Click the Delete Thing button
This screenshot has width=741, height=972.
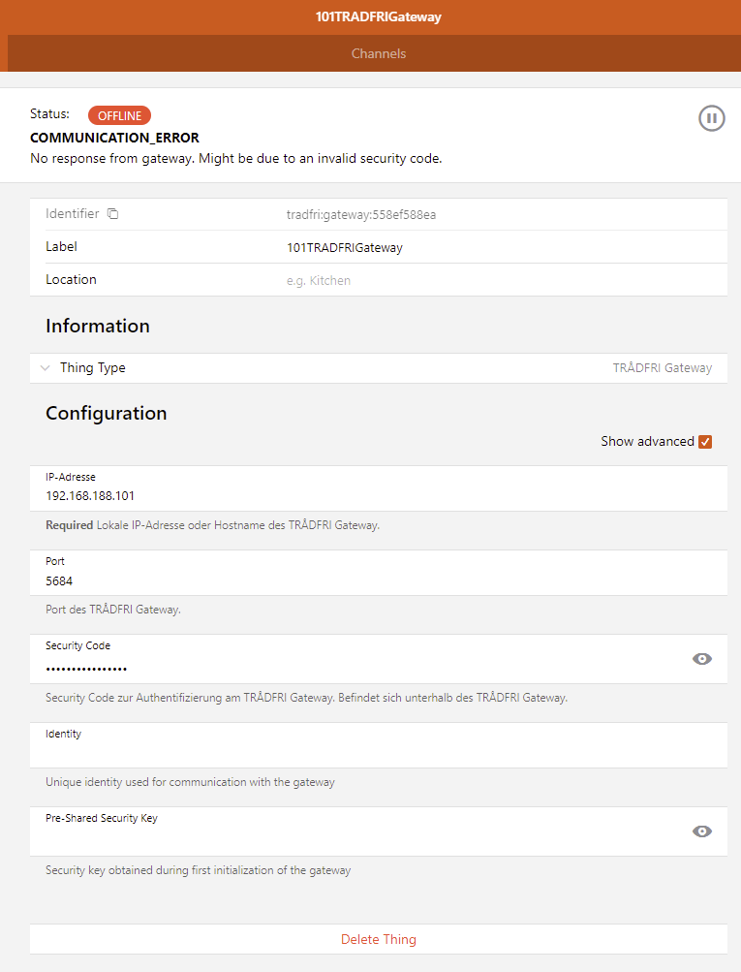click(379, 939)
